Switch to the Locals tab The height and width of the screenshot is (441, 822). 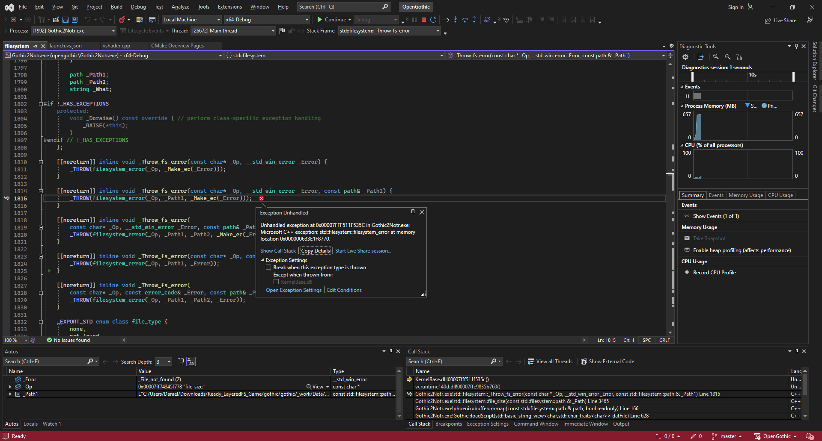[30, 423]
